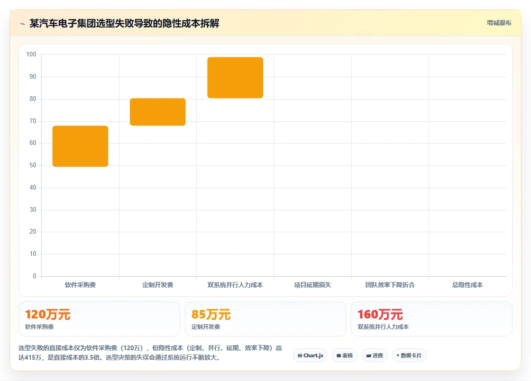Select the 表格 tag pill
531x381 pixels.
344,355
